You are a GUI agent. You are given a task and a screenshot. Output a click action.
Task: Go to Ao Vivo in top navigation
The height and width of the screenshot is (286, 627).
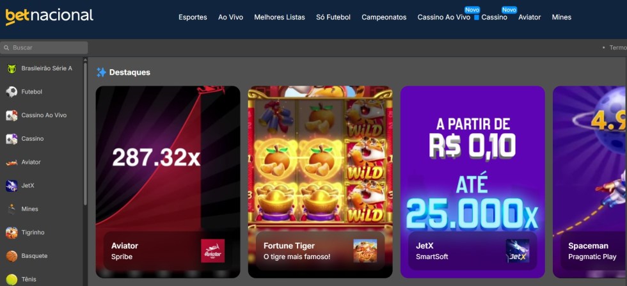(x=231, y=17)
